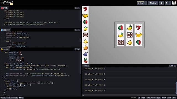177x99 pixels.
Task: Click the plum in the reel strip
Action: [85, 54]
